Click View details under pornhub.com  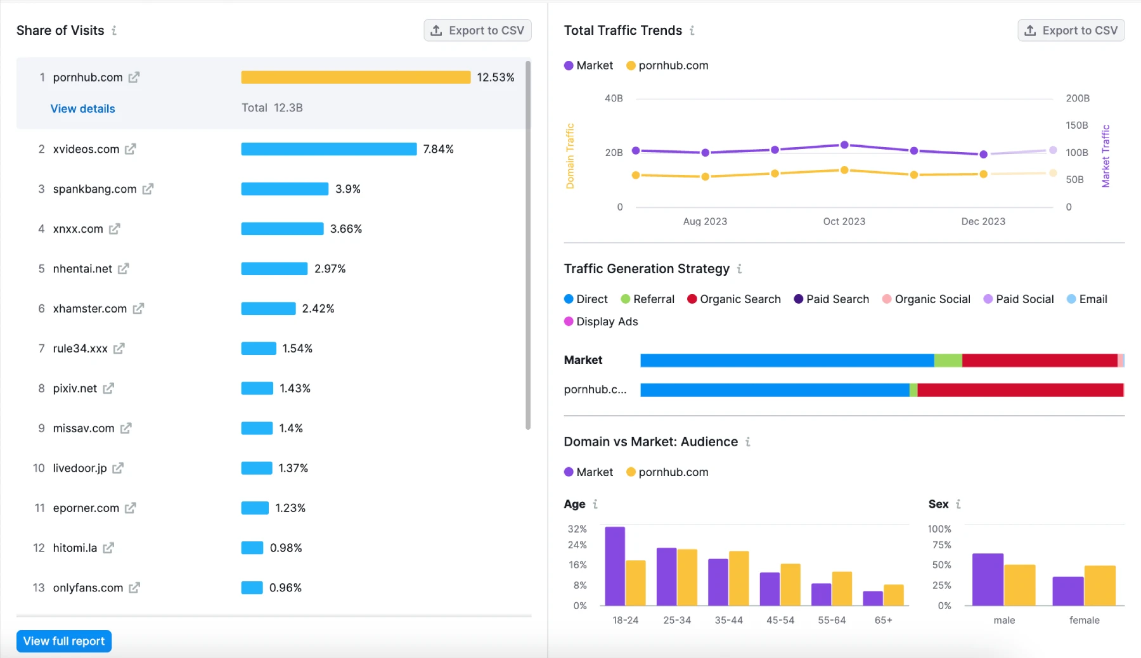pos(82,108)
